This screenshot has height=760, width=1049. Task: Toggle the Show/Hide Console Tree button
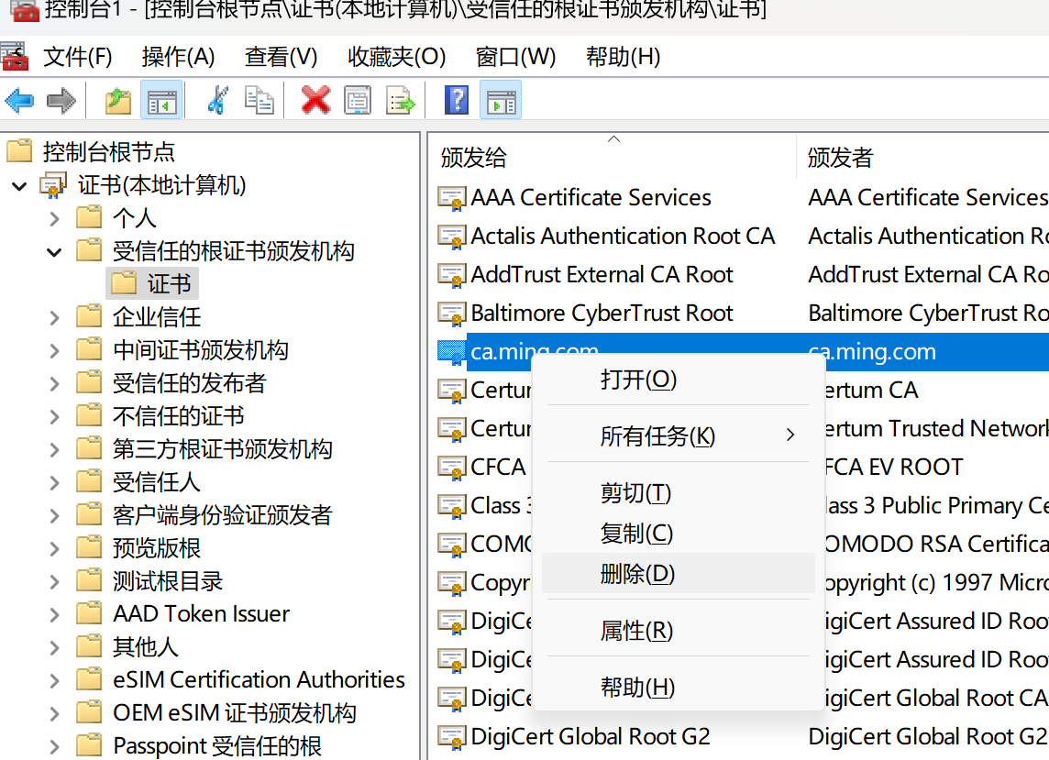pyautogui.click(x=161, y=101)
